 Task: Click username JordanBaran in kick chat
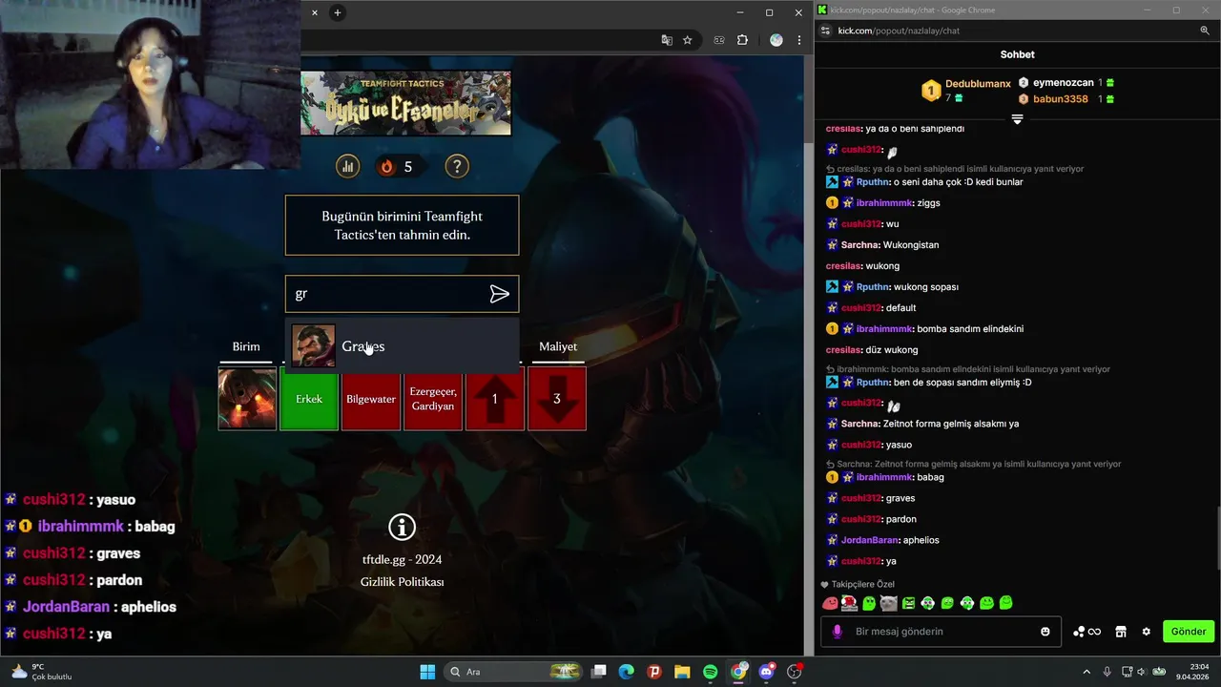[870, 540]
